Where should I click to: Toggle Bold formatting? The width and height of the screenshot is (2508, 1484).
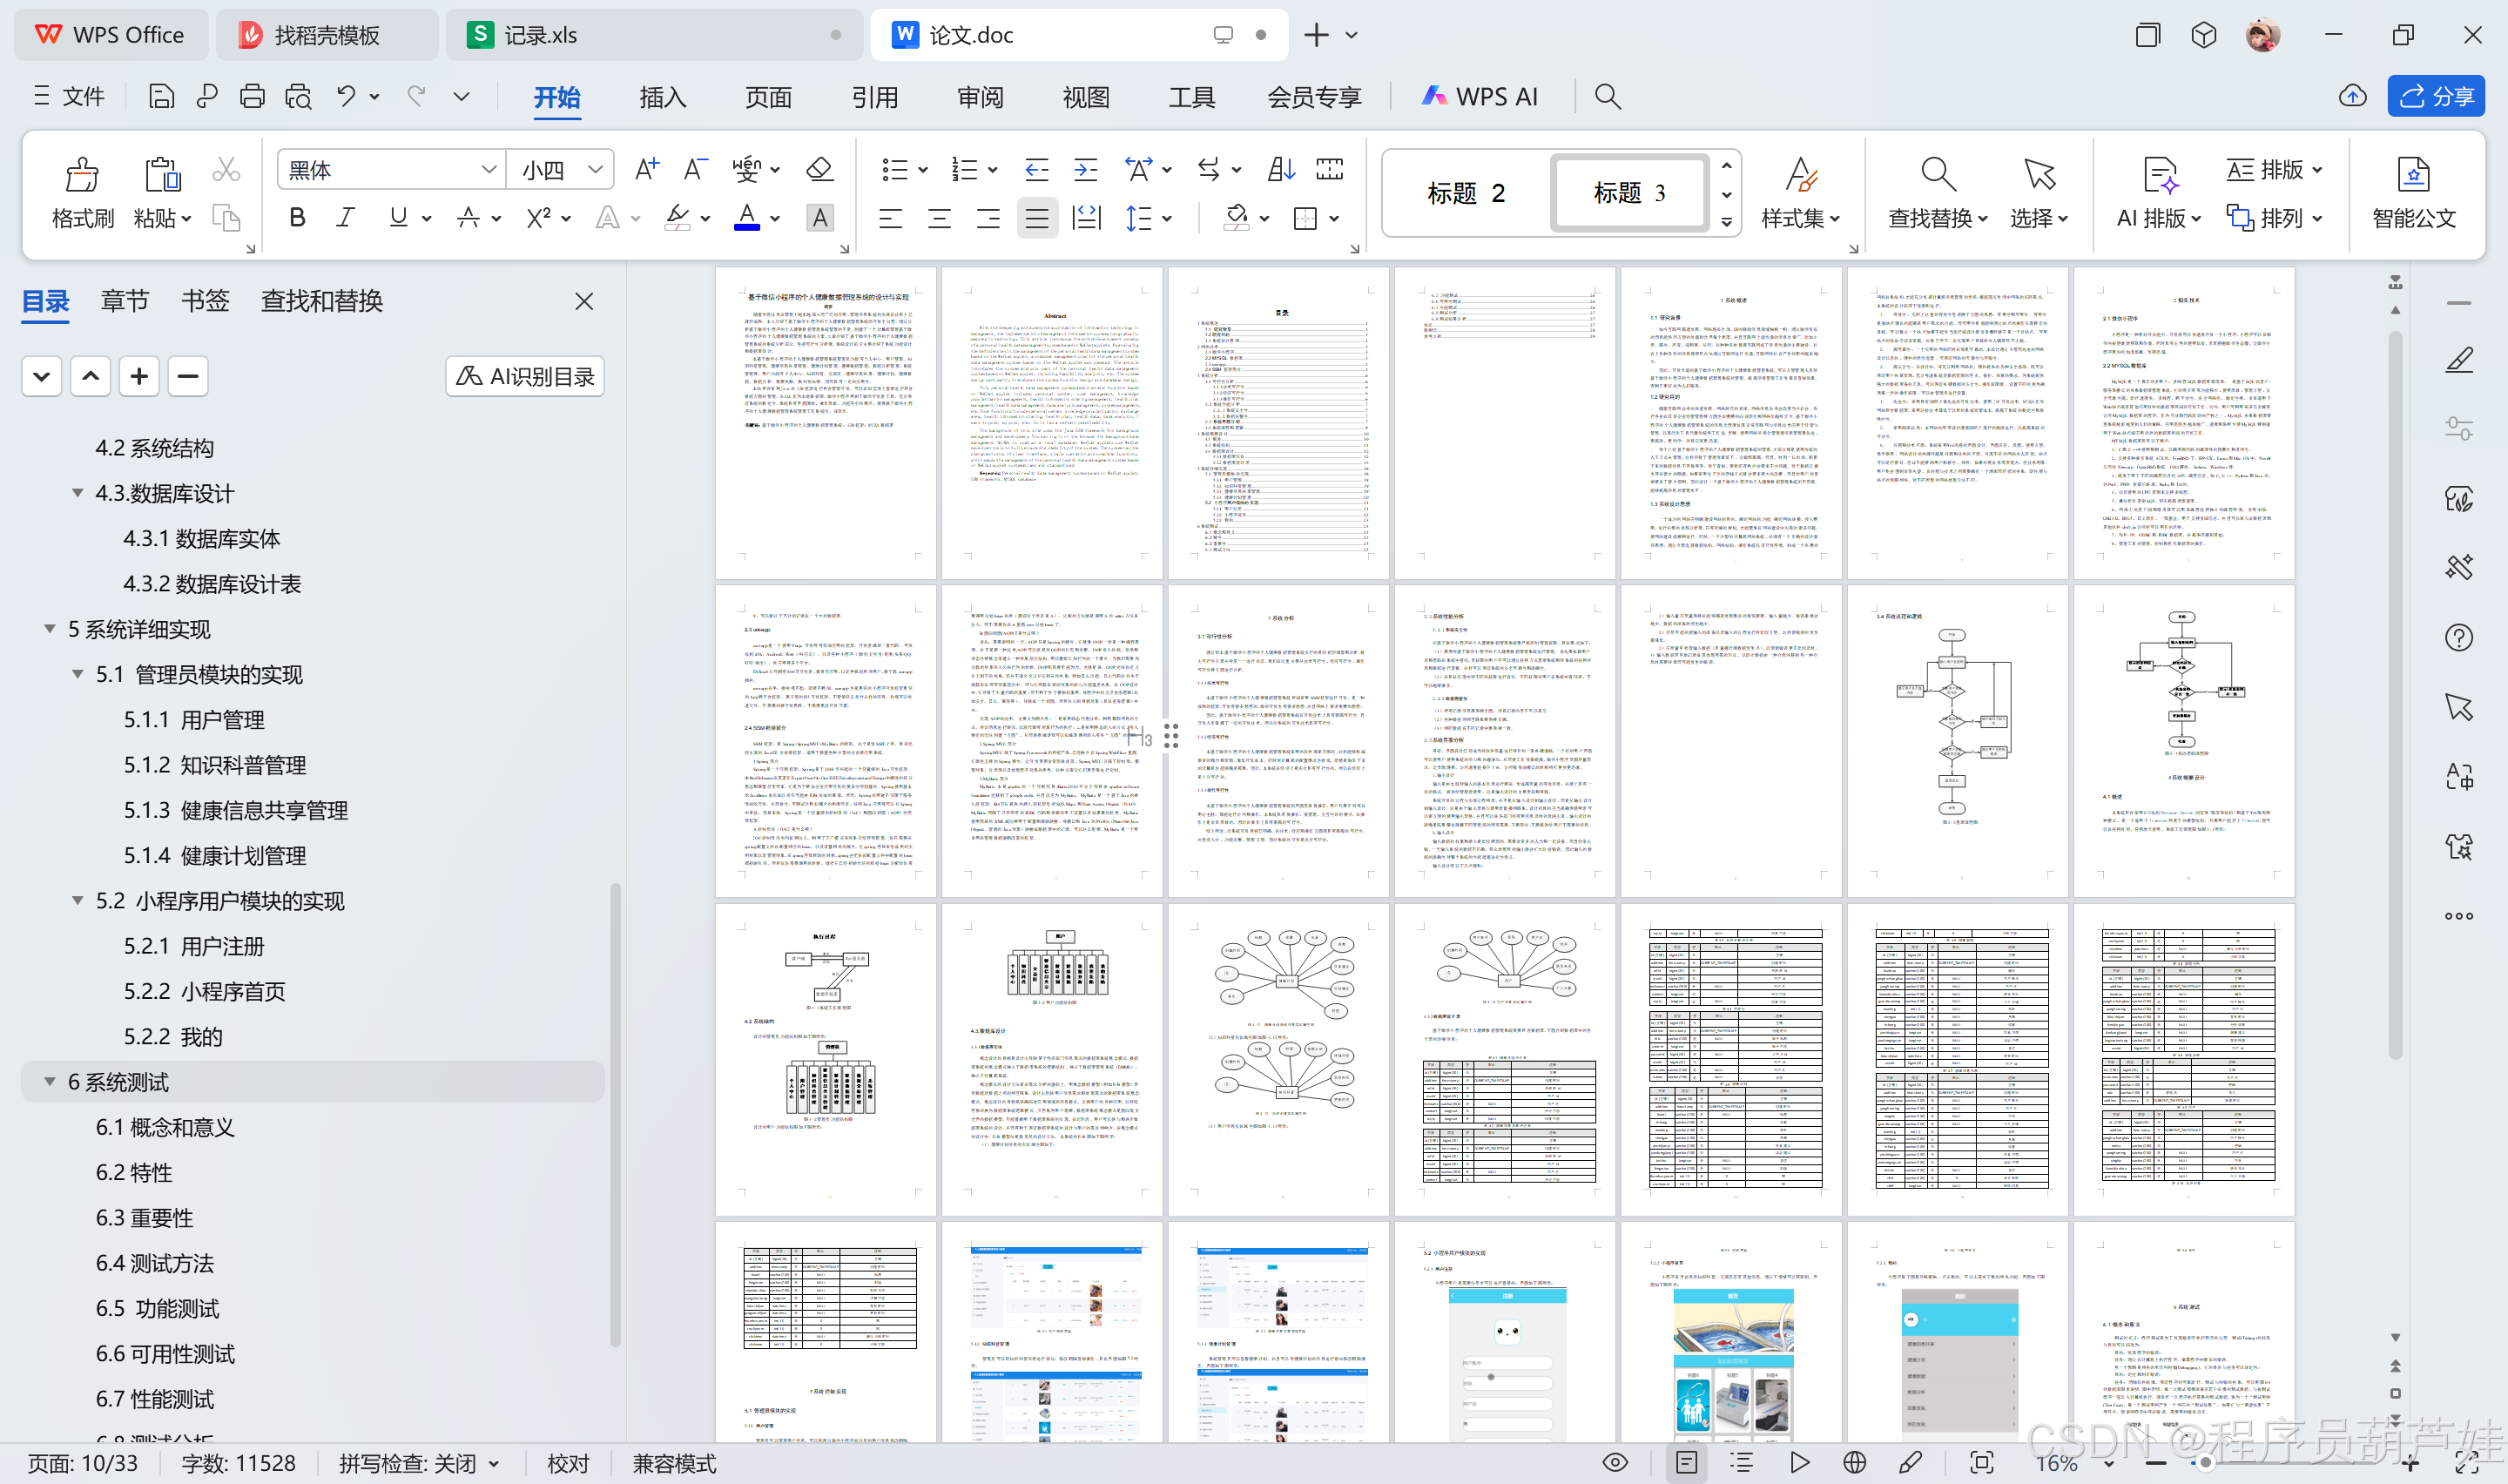[x=297, y=218]
